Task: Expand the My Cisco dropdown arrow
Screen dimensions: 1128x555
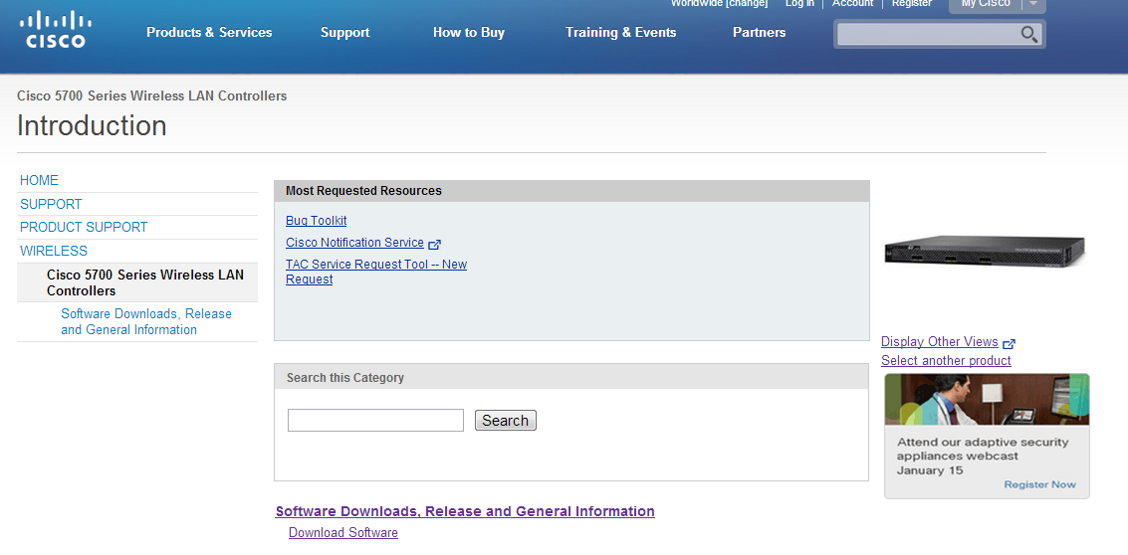Action: [x=1033, y=4]
